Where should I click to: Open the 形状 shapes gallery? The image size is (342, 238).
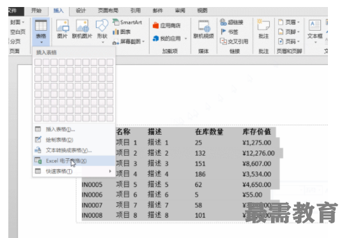[x=102, y=31]
